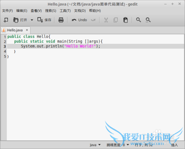
Task: Click the Undo button
Action: (x=79, y=20)
